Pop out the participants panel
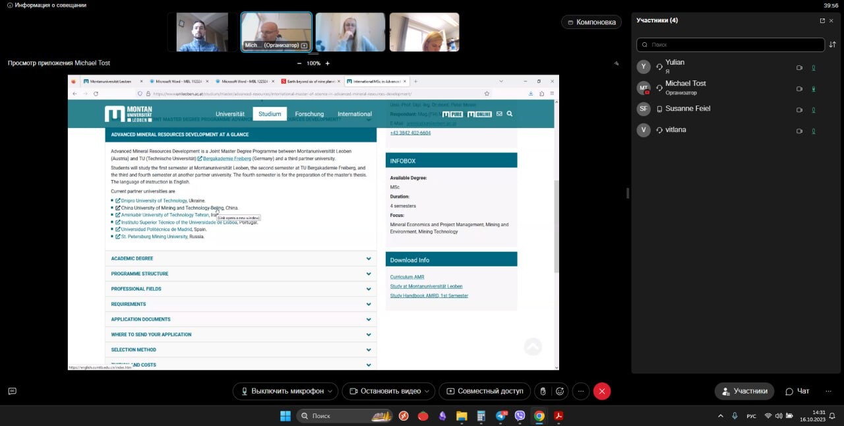 click(822, 20)
